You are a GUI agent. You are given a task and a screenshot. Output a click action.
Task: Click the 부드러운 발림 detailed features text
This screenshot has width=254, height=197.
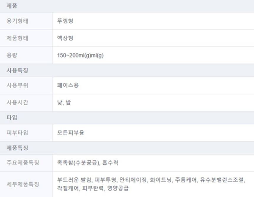75,180
